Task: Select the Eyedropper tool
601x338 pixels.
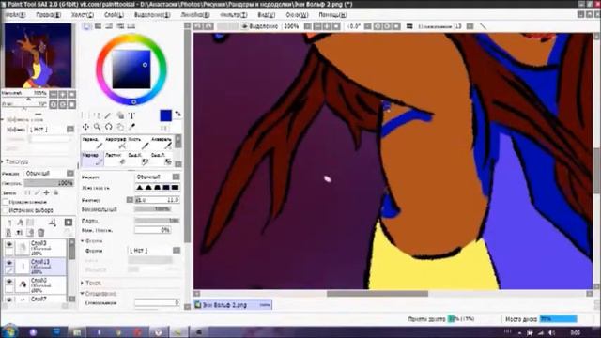Action: click(131, 127)
